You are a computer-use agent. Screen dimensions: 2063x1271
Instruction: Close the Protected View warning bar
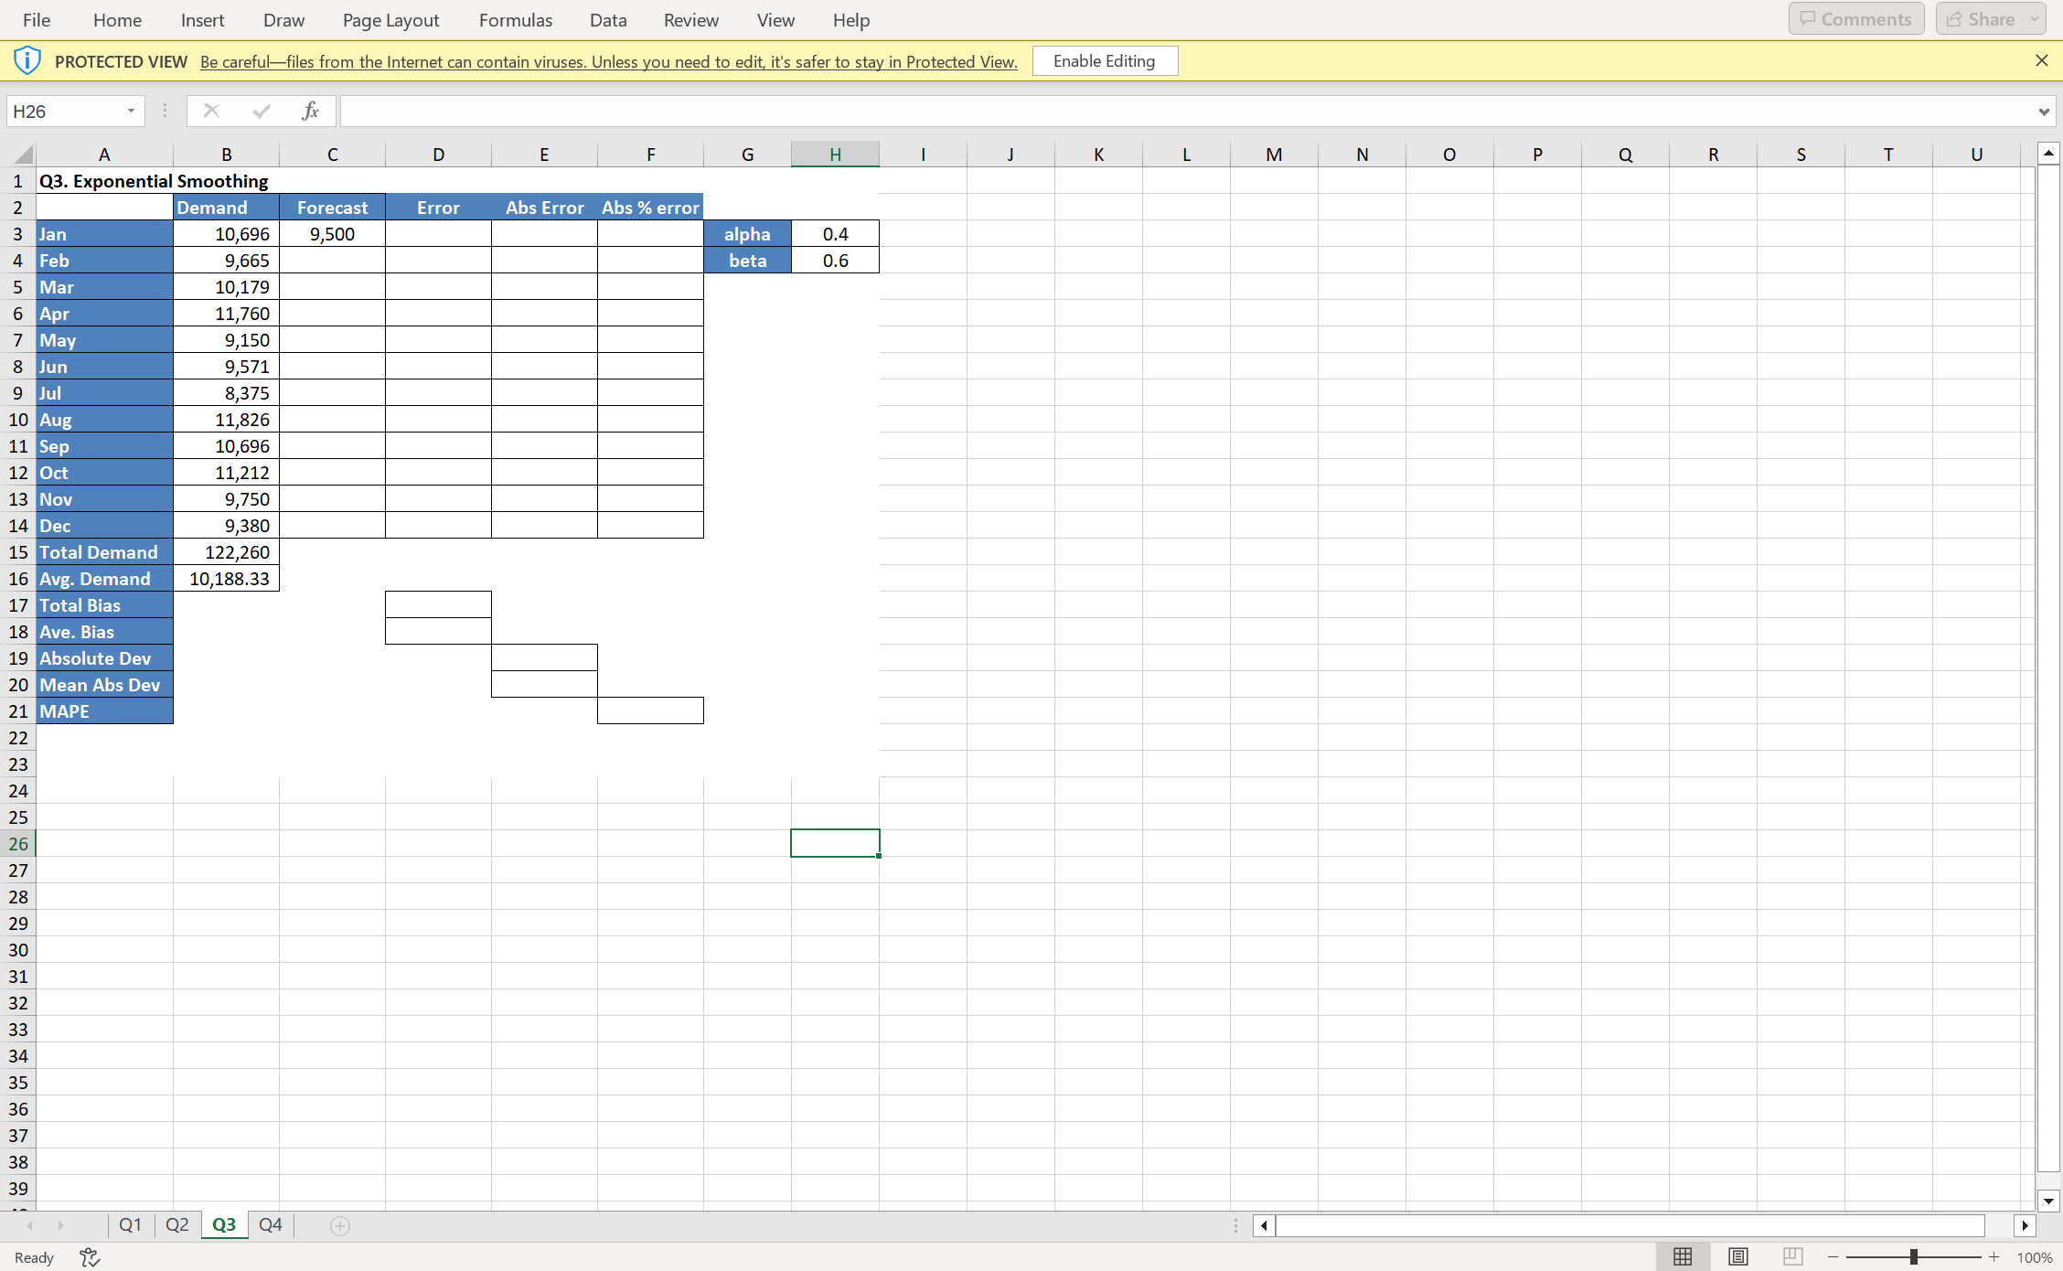[x=2041, y=60]
